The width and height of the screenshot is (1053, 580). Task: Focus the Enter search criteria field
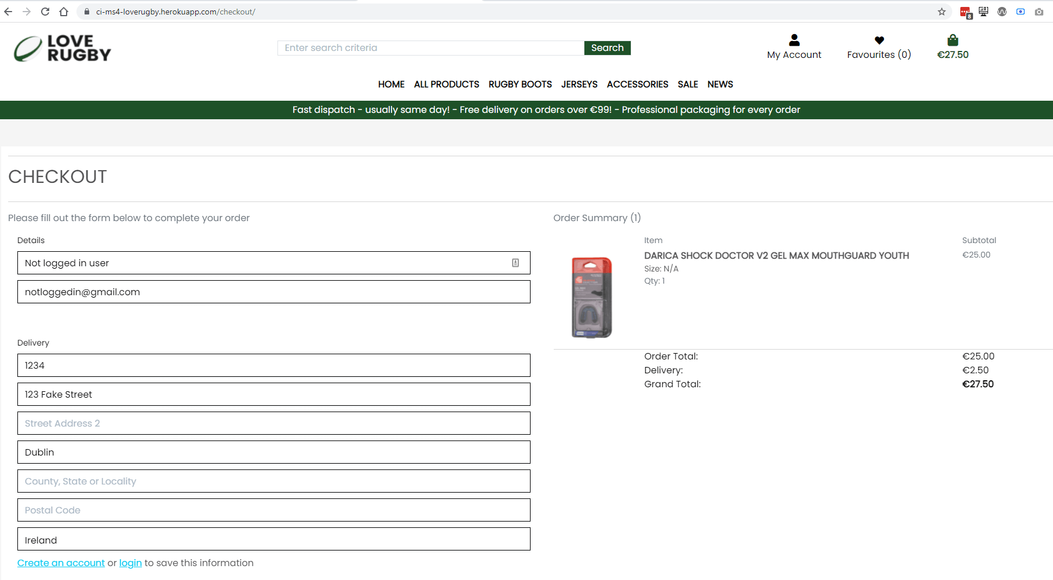point(431,48)
